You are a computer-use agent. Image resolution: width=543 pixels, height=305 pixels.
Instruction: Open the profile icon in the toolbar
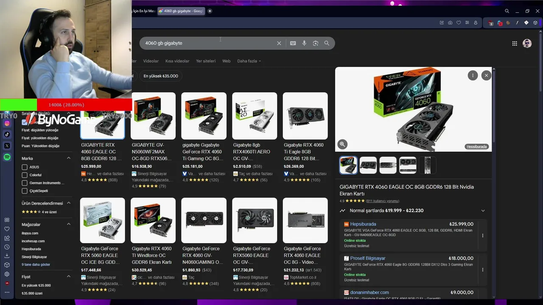(476, 22)
